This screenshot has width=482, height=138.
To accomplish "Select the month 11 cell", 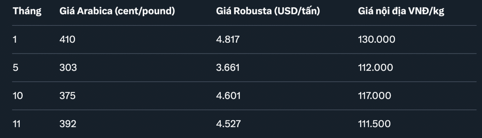I will [17, 124].
